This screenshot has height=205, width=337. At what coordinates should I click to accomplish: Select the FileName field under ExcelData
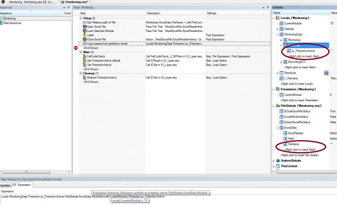(x=293, y=144)
